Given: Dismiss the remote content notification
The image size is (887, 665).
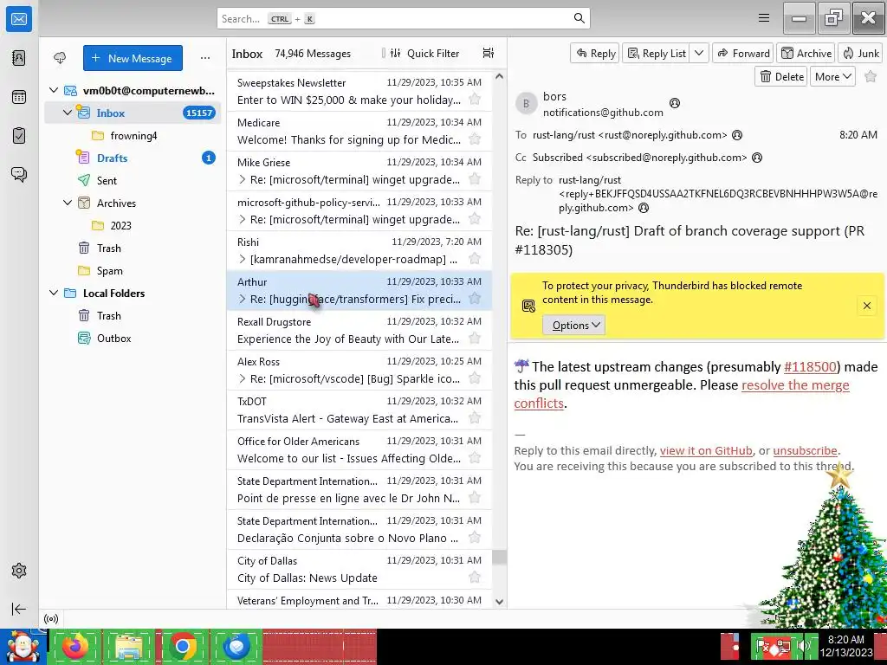Looking at the screenshot, I should 866,306.
